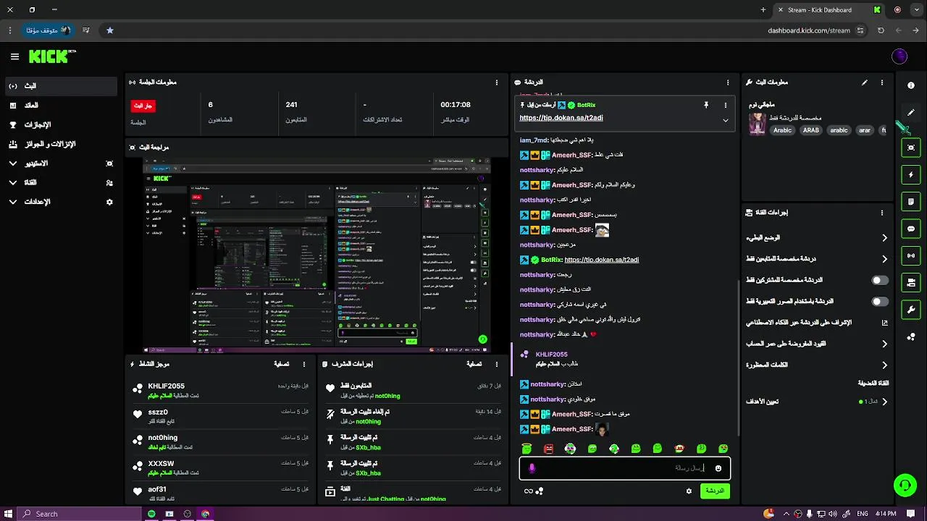Focus the send message input field

625,468
